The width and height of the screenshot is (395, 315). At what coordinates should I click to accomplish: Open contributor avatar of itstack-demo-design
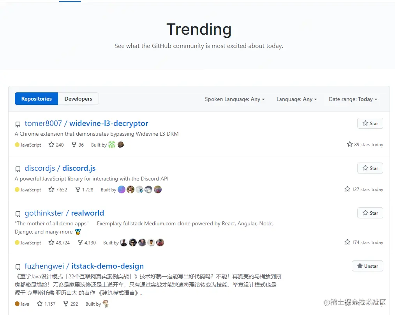(106, 304)
